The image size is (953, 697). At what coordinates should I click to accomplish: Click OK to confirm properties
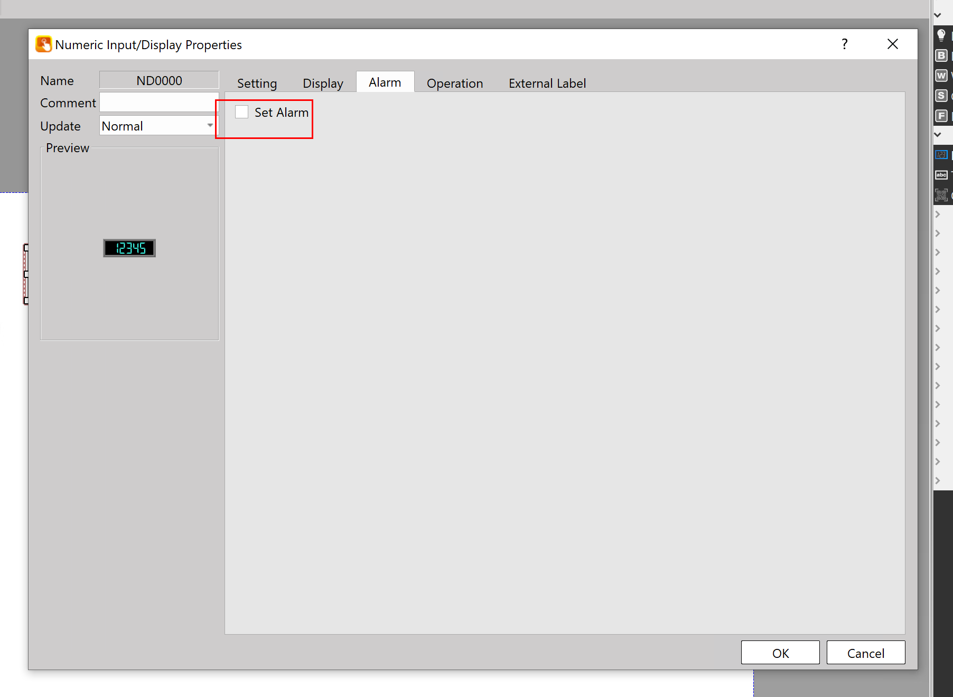(x=780, y=653)
